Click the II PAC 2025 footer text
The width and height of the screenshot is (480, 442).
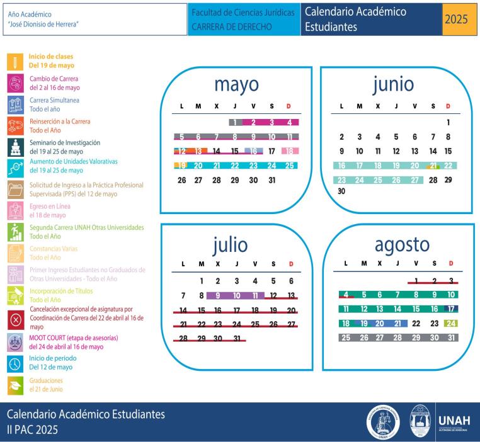(x=32, y=430)
